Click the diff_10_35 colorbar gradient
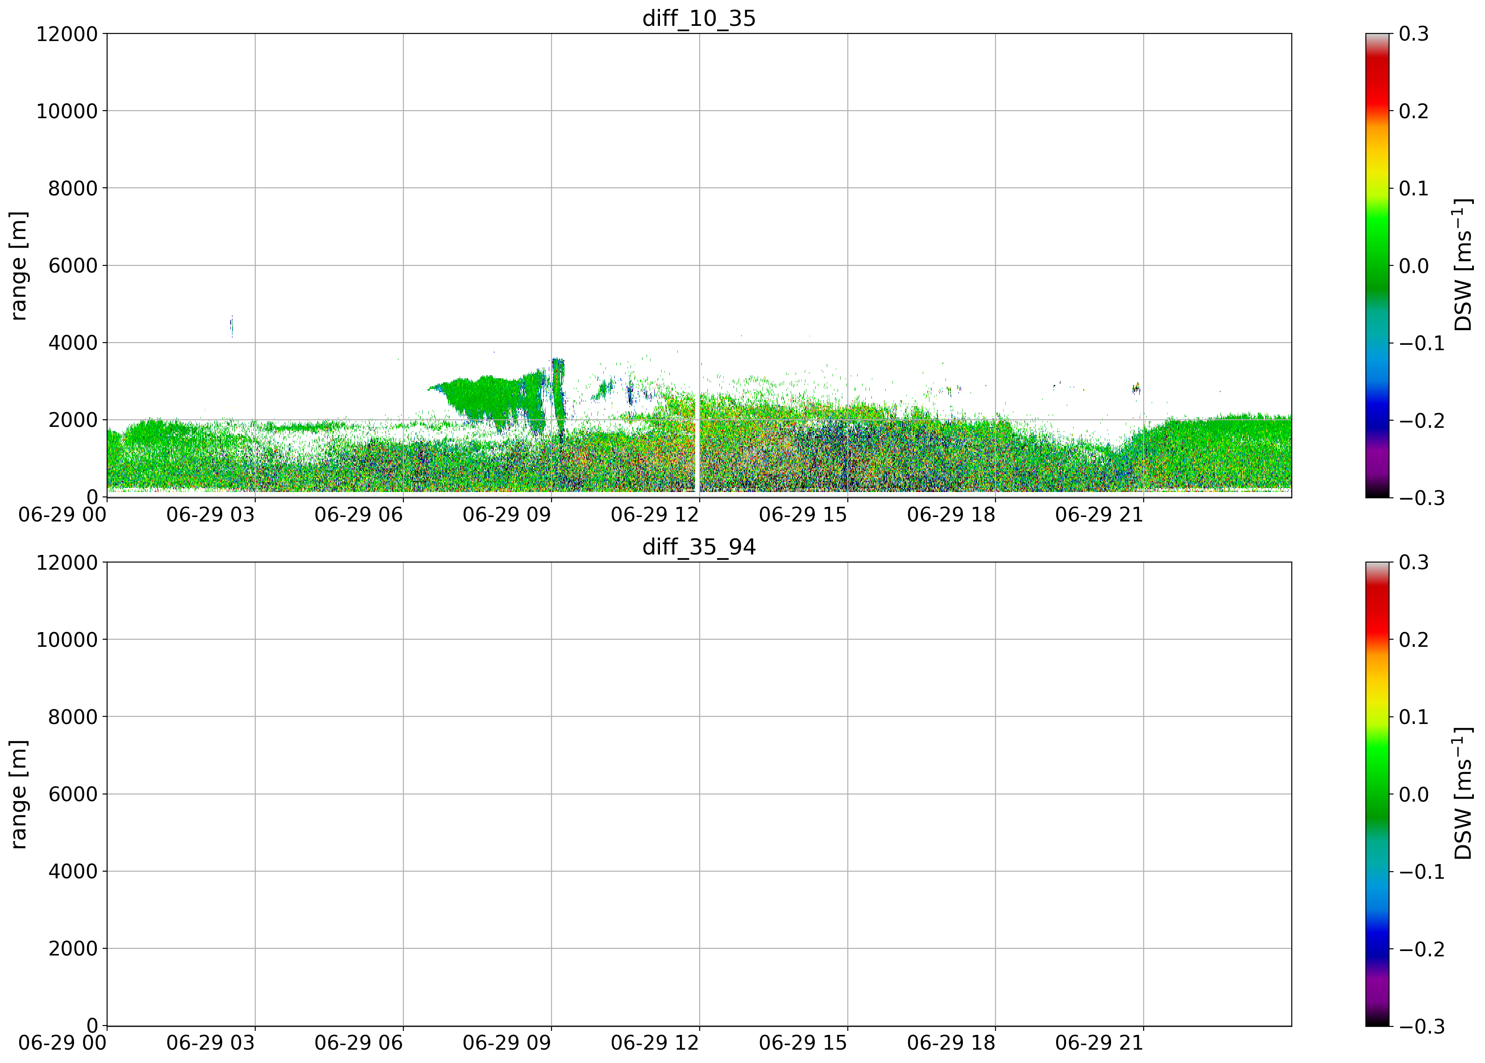 (x=1377, y=265)
